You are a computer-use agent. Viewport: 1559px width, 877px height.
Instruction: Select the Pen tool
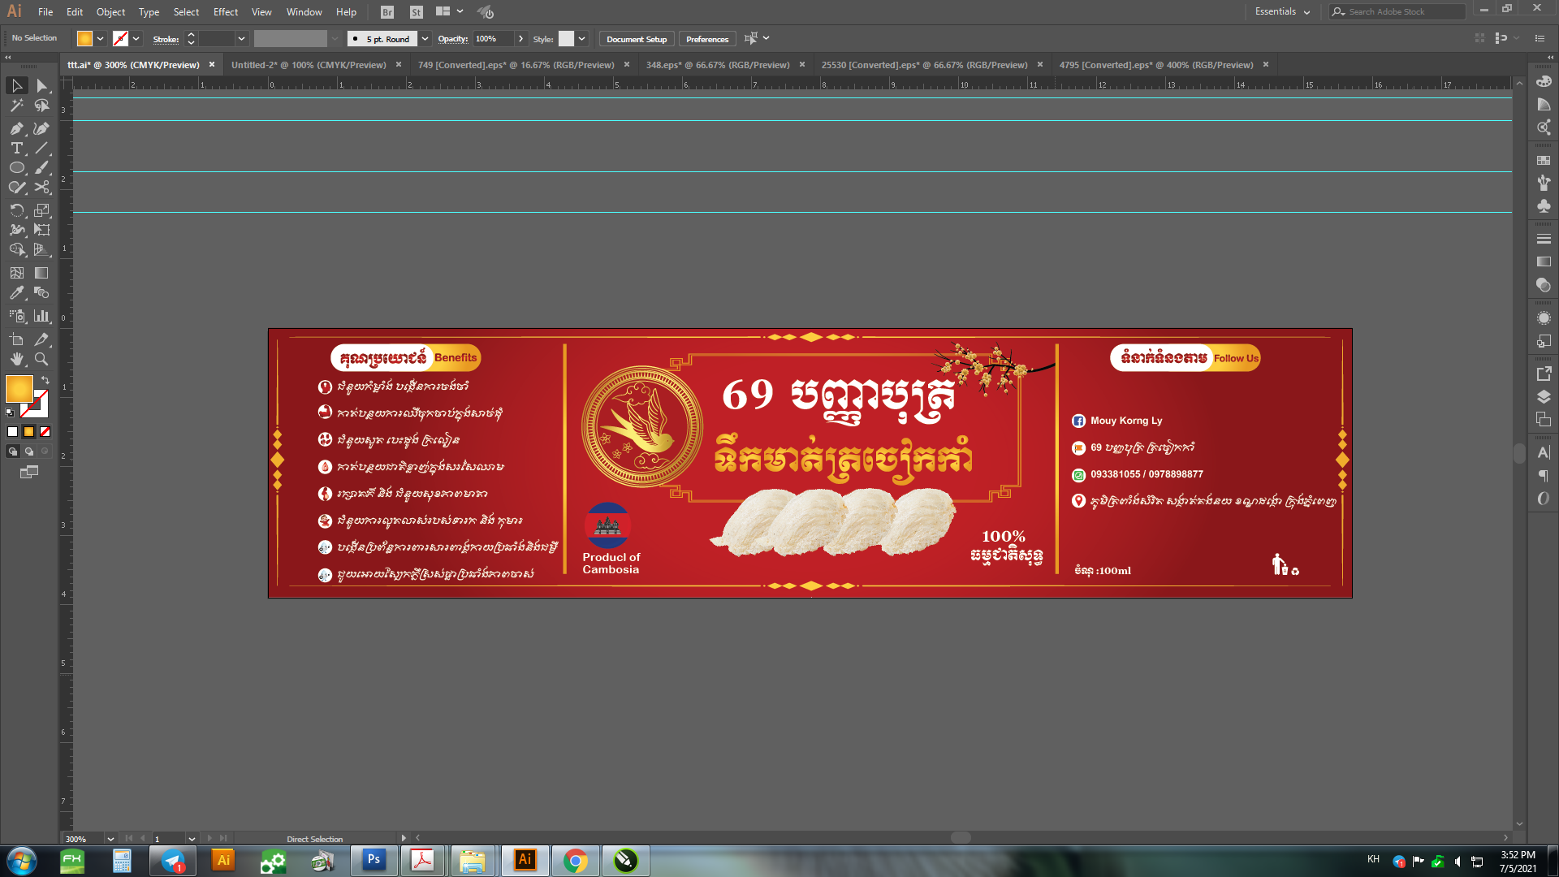point(16,128)
